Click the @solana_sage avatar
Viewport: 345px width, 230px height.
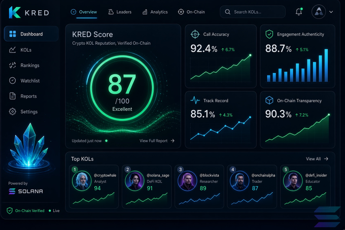click(134, 181)
